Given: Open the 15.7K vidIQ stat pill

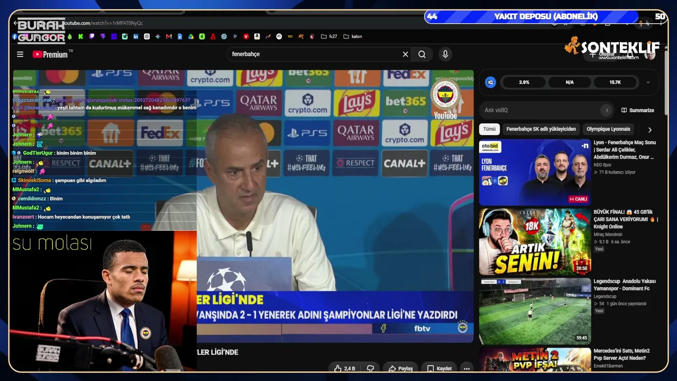Looking at the screenshot, I should [615, 82].
